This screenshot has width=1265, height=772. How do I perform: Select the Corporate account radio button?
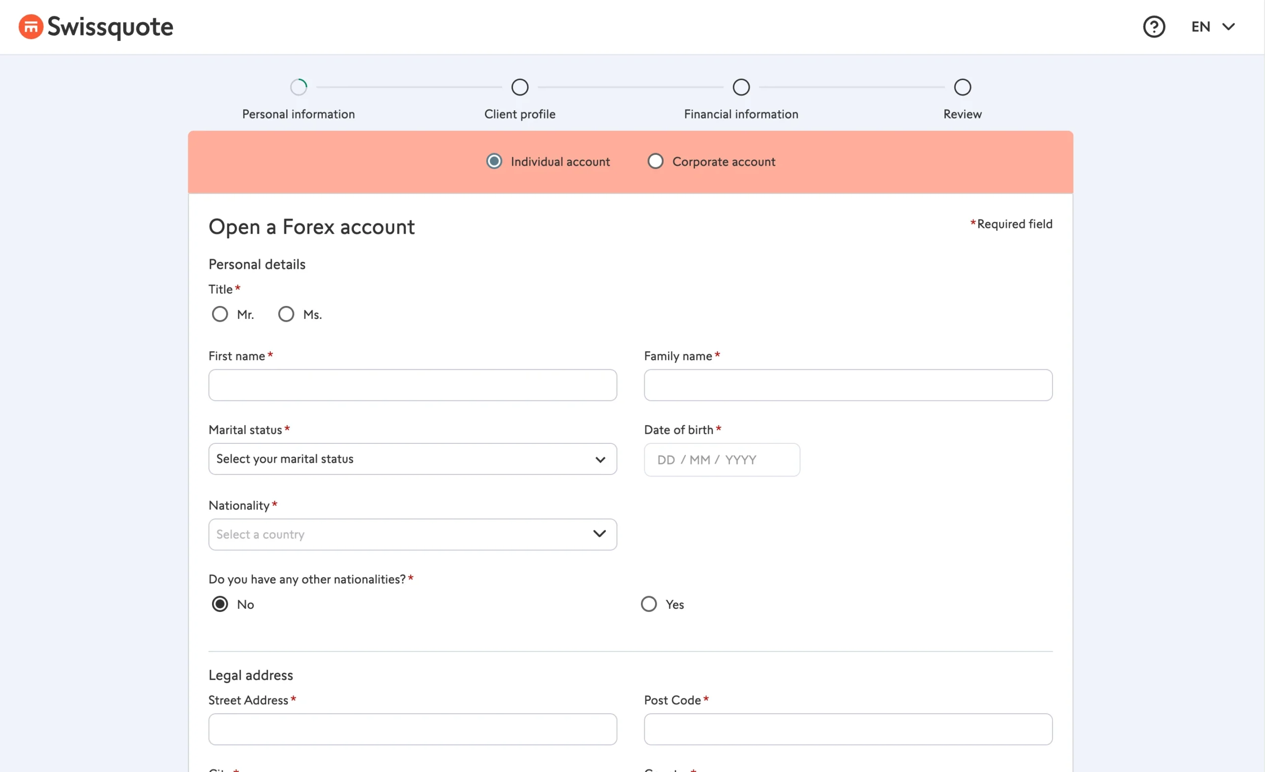pos(655,161)
